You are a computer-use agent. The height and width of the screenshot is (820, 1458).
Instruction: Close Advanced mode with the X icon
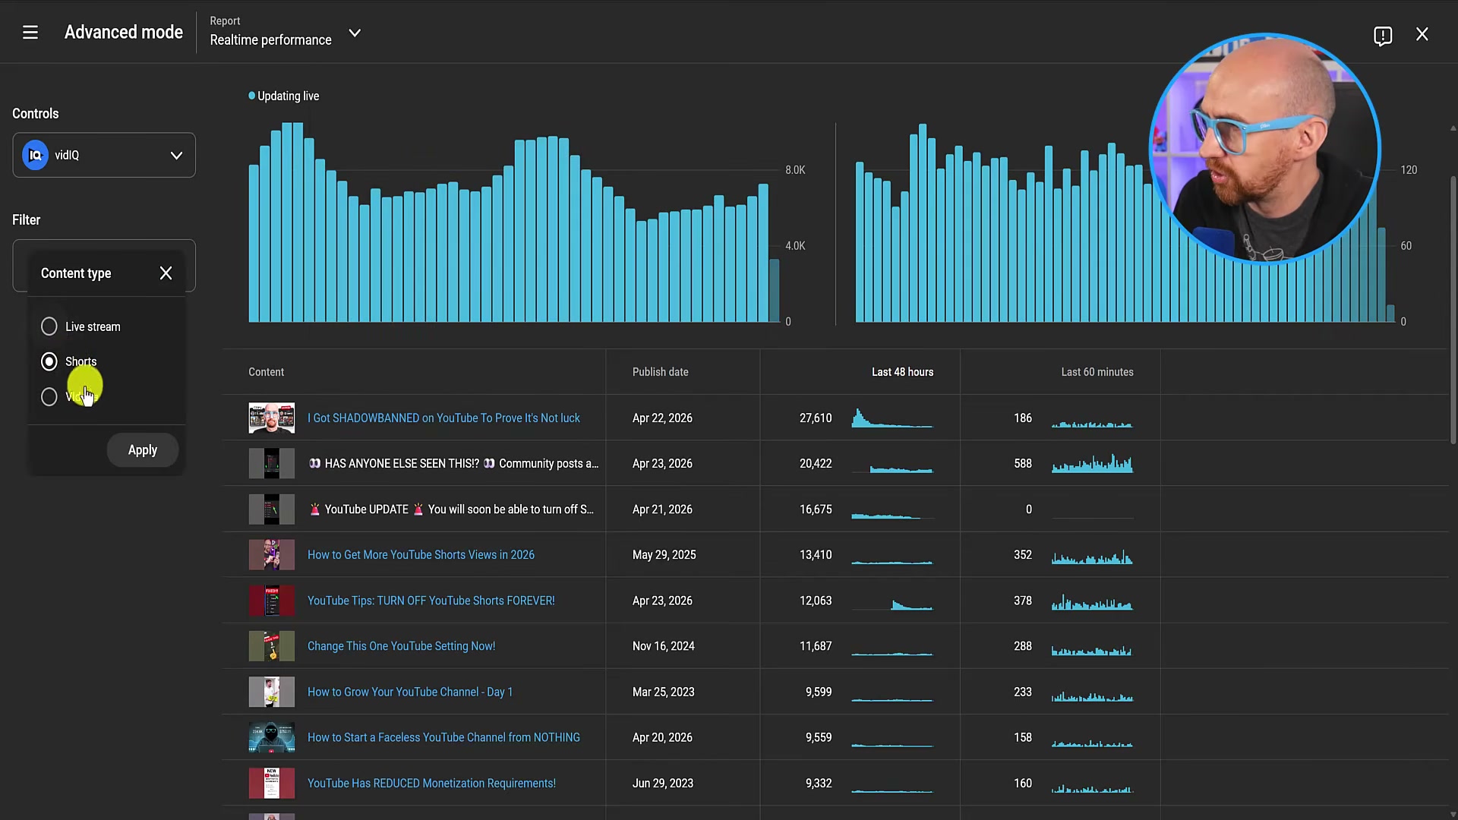pos(1422,34)
